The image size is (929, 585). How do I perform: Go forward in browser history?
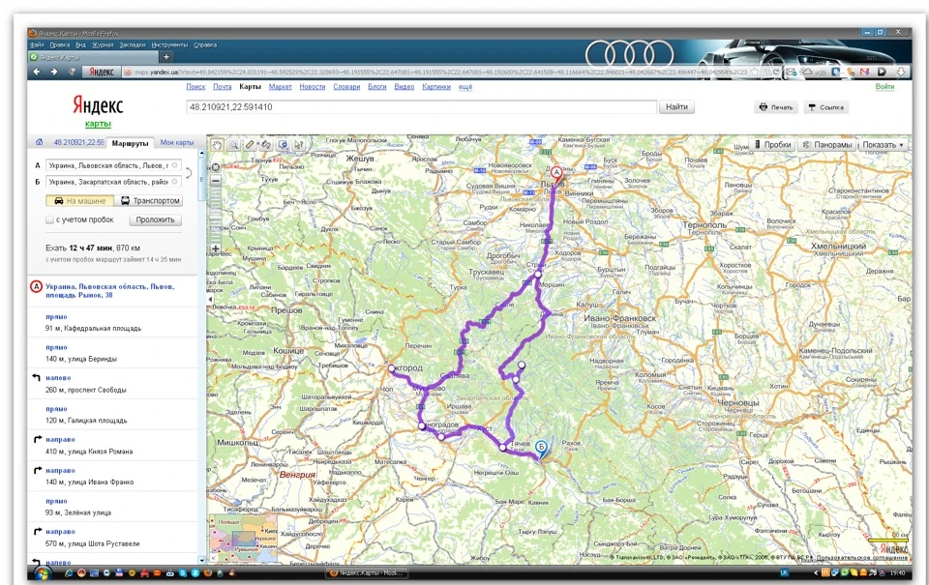point(54,72)
